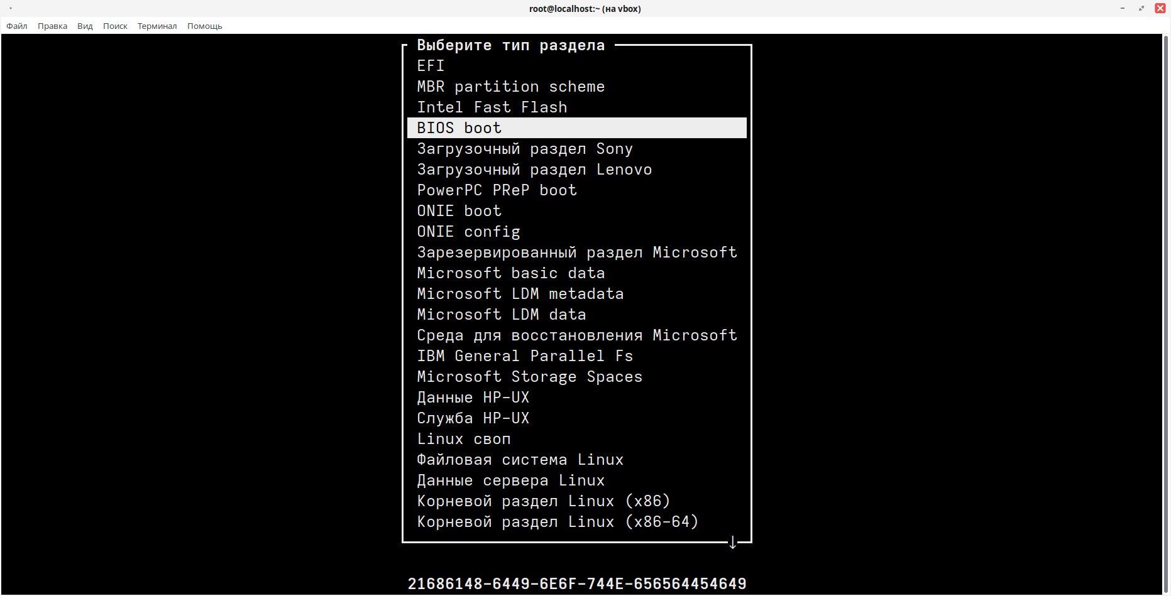This screenshot has height=596, width=1171.
Task: Click the partition type GUID text
Action: click(577, 584)
